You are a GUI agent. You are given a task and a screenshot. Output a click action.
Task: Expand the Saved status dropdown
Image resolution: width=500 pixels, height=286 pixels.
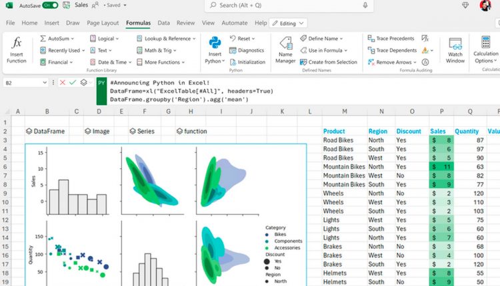(x=125, y=5)
